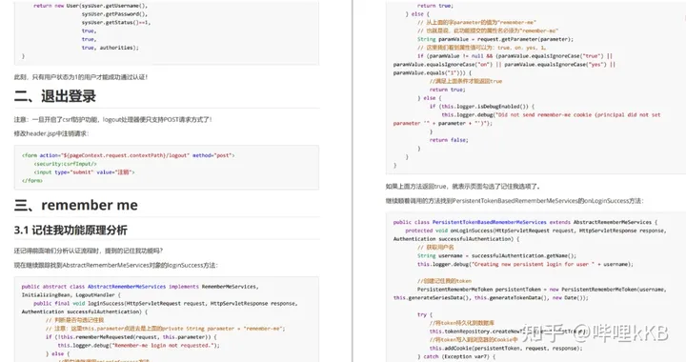686x362 pixels.
Task: Select the "if (!this.rememberMeRequested(request, this.parameter))" line
Action: (131, 336)
